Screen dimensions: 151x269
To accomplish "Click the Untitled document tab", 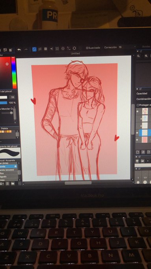I will click(x=75, y=53).
